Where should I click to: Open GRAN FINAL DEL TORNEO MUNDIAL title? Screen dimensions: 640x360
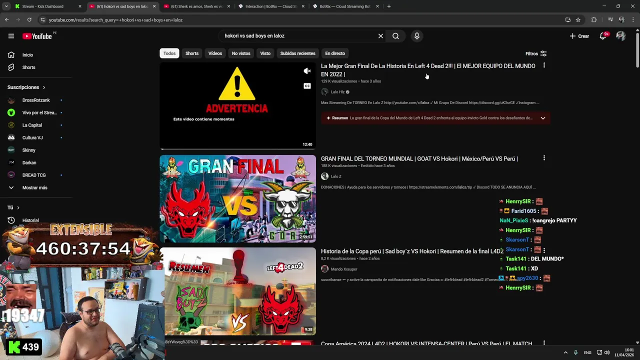[x=419, y=158]
